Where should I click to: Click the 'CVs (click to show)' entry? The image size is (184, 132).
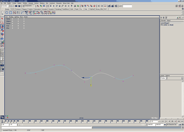[167, 25]
